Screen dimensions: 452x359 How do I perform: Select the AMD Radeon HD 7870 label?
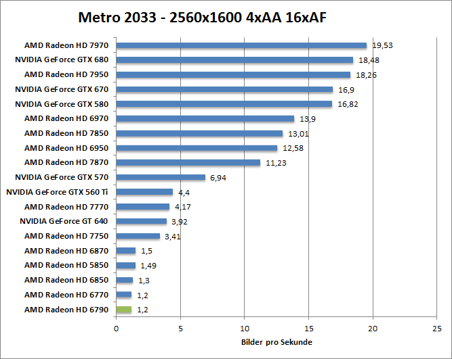click(66, 162)
